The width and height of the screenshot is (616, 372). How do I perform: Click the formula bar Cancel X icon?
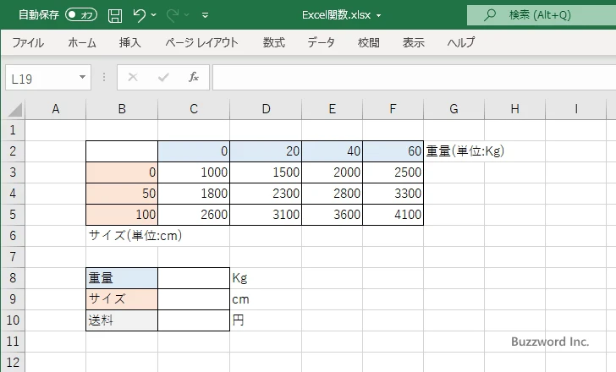pyautogui.click(x=133, y=77)
